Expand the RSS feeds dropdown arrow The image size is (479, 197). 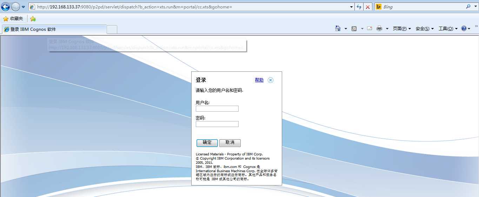point(362,29)
